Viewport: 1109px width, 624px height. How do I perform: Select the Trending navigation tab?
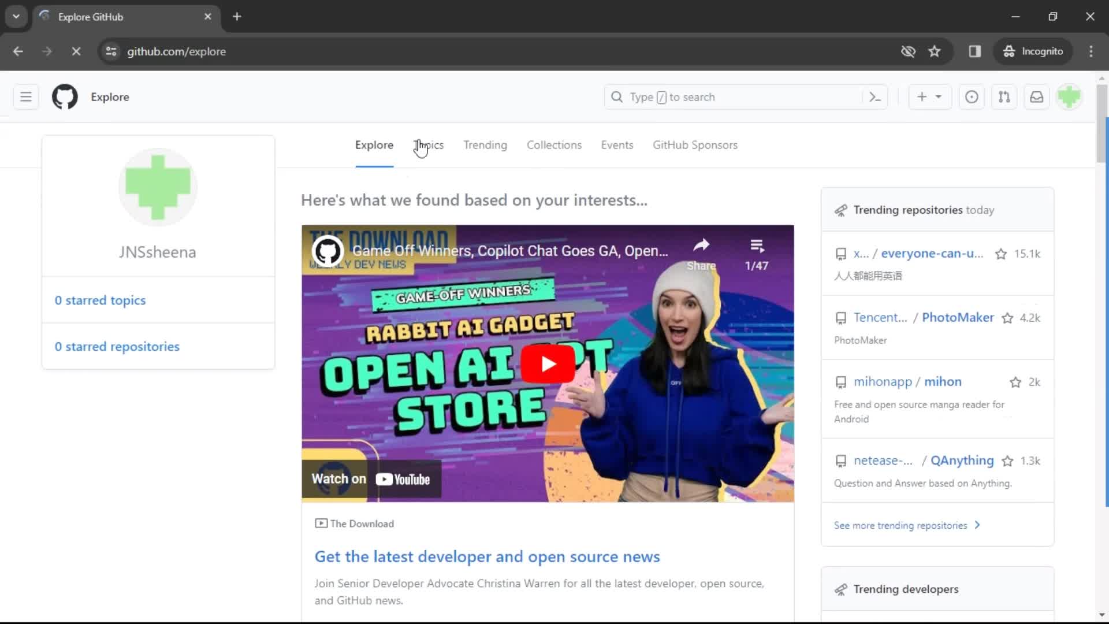(x=485, y=145)
